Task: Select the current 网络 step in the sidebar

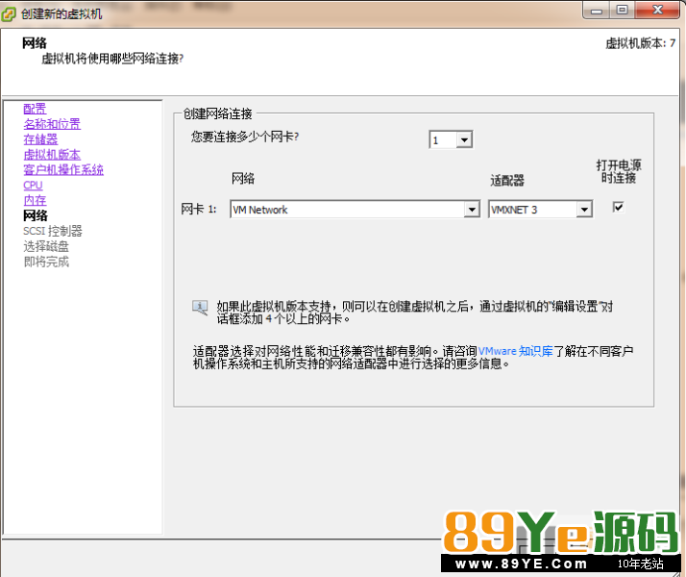Action: click(x=36, y=215)
